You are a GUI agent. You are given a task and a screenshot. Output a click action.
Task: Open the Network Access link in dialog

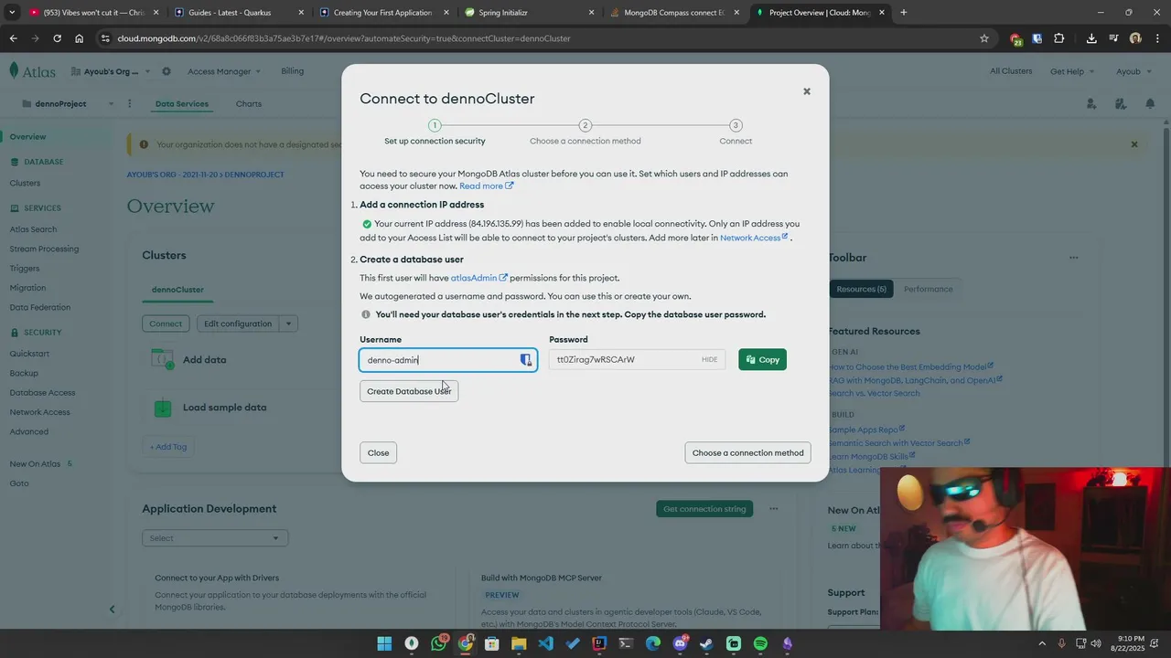pos(754,238)
